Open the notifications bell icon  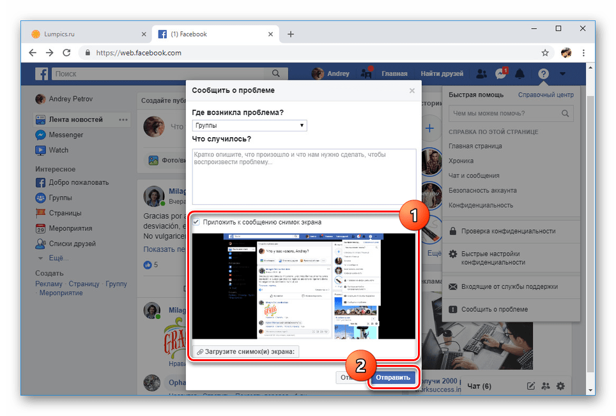point(520,74)
